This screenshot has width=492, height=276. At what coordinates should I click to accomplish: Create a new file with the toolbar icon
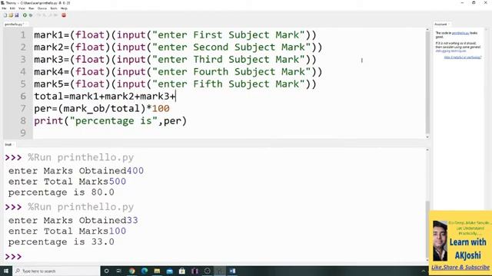click(5, 15)
